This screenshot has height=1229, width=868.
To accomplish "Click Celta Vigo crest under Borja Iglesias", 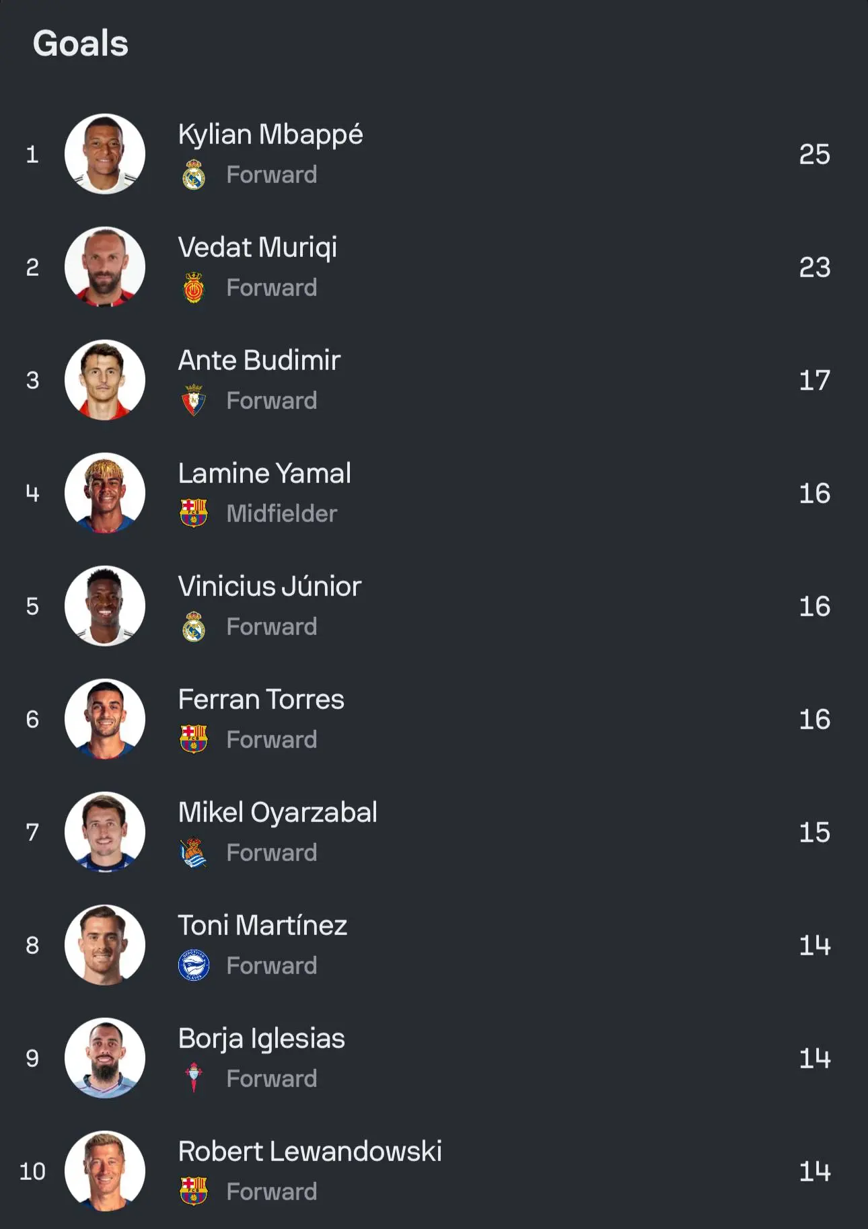I will point(194,1078).
